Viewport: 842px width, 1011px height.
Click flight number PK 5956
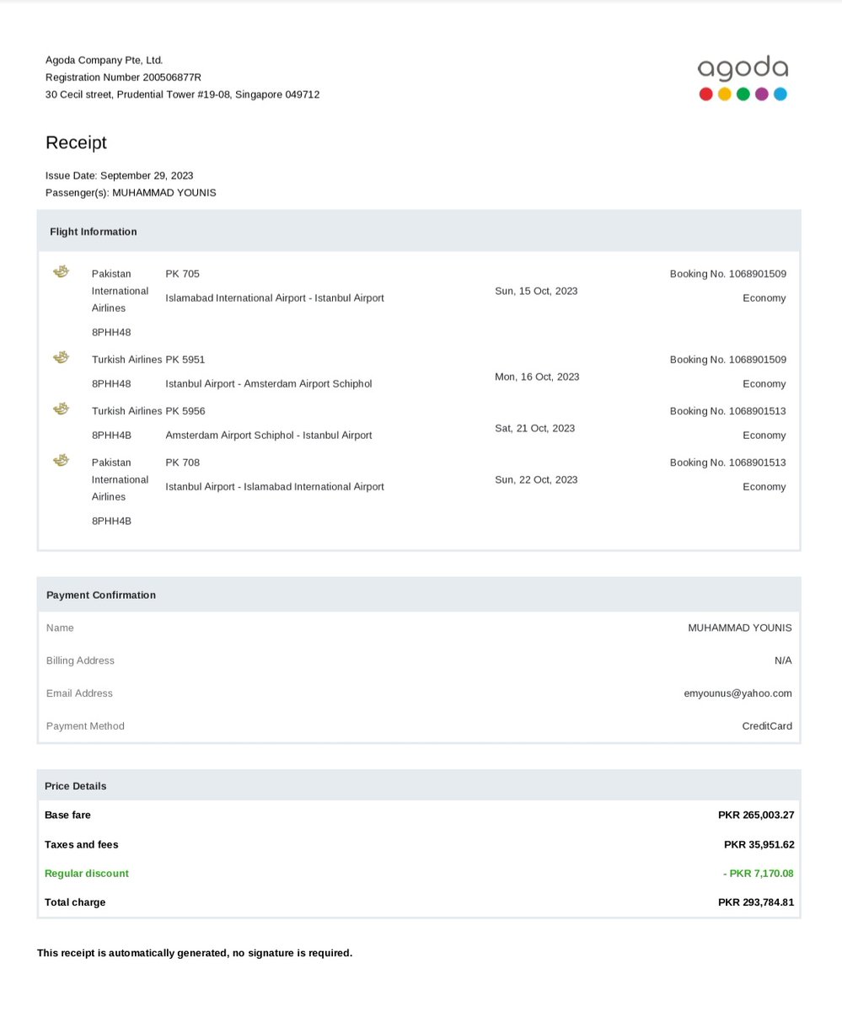click(x=185, y=410)
